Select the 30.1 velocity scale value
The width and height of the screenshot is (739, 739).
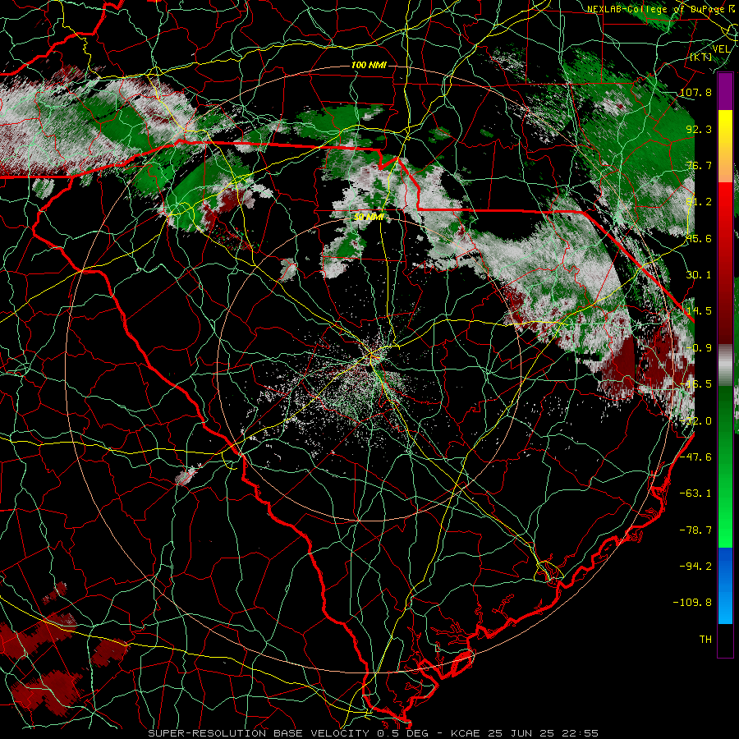point(699,274)
